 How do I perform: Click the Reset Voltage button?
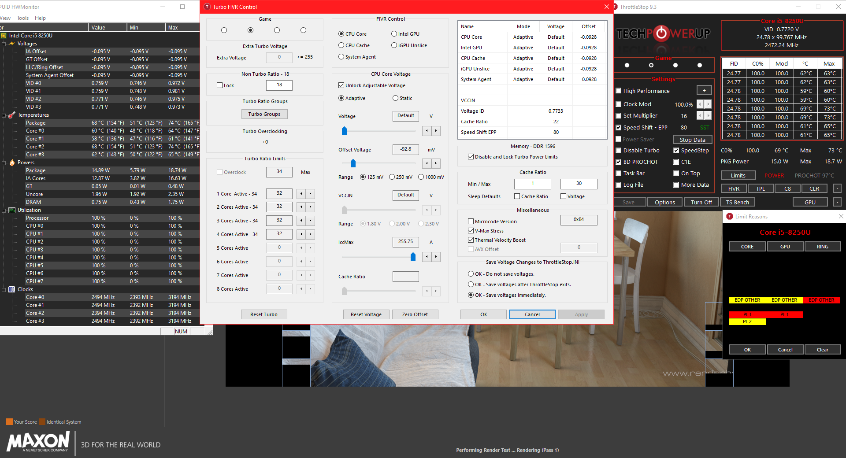366,314
